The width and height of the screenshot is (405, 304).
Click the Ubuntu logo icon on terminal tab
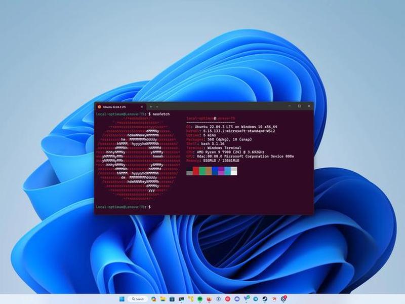99,107
